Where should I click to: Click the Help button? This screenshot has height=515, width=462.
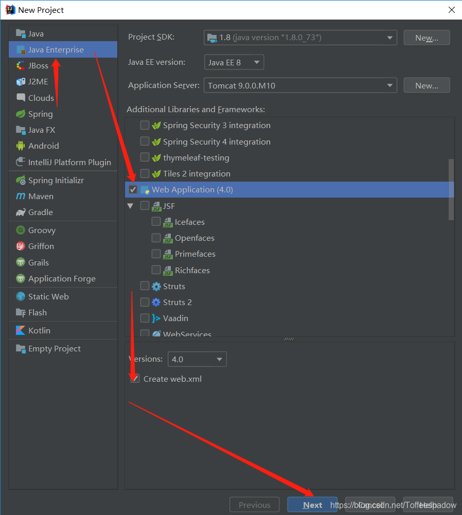(428, 505)
